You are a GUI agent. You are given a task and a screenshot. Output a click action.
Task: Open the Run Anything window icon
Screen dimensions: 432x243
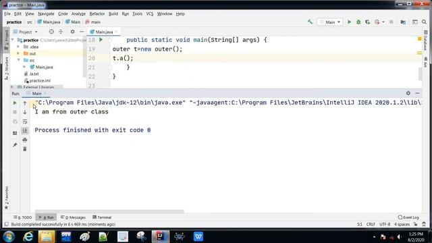[x=415, y=22]
